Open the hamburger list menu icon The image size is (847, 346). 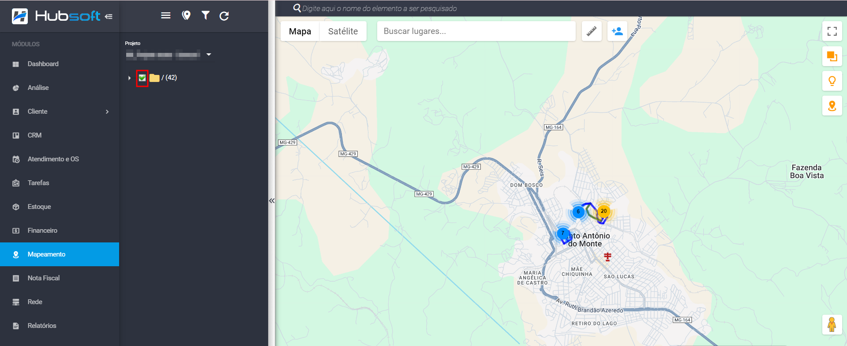166,16
